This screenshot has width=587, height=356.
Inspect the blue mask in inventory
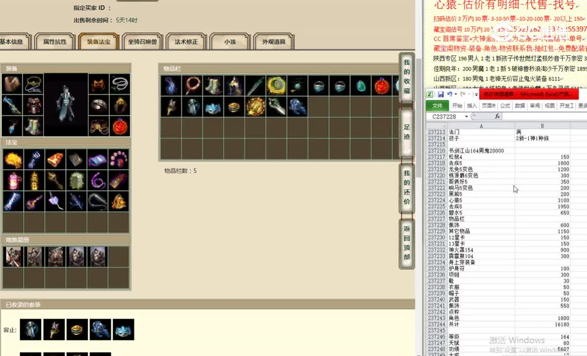213,107
